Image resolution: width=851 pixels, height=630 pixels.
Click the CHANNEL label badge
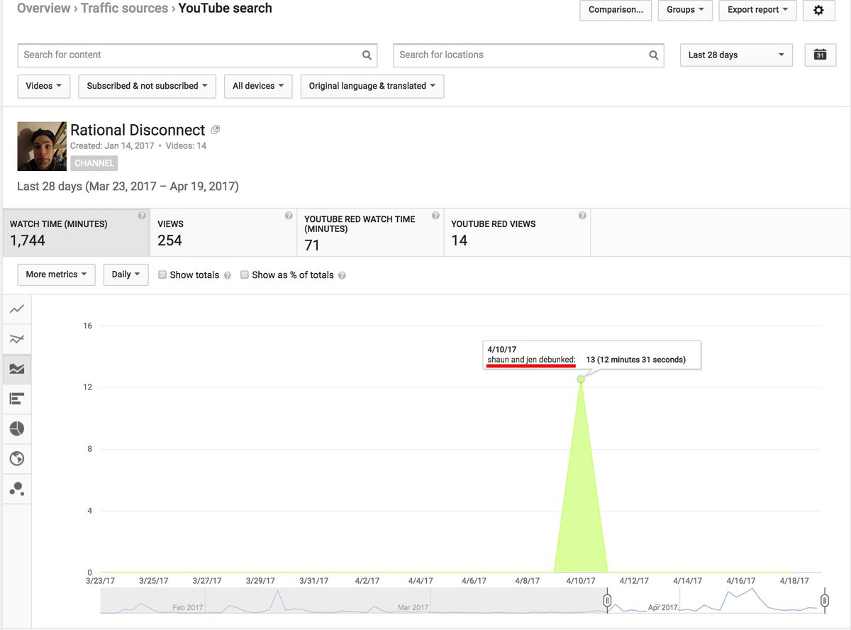[x=94, y=162]
